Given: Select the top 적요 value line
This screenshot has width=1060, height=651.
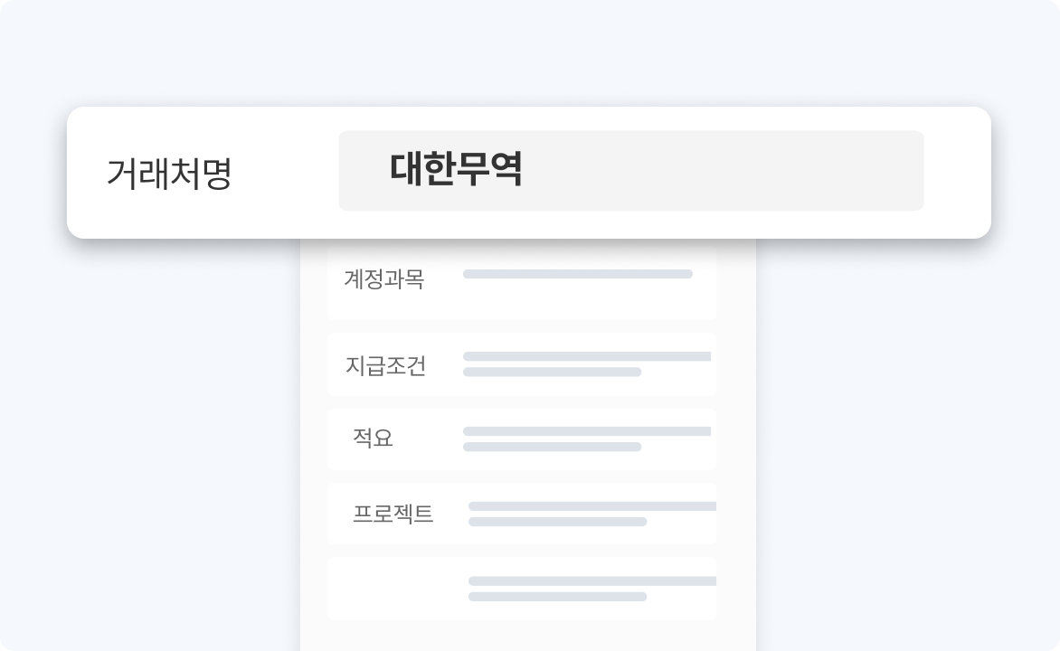Looking at the screenshot, I should (586, 431).
